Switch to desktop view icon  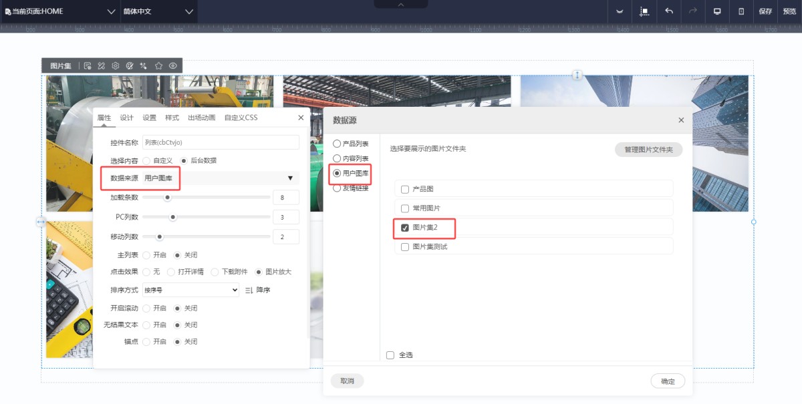[x=717, y=11]
